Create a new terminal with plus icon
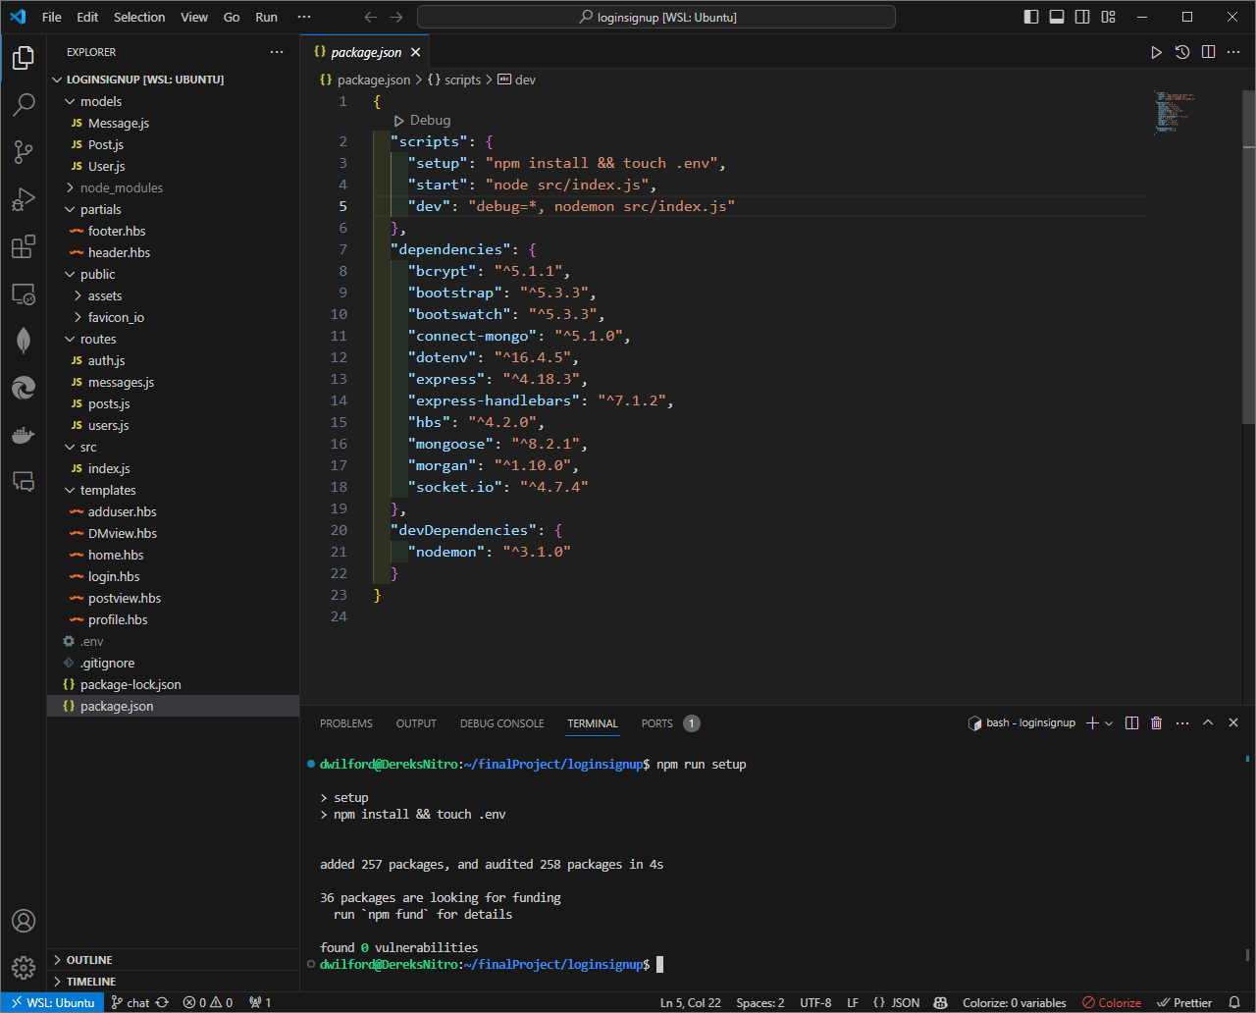The width and height of the screenshot is (1256, 1013). click(1092, 723)
